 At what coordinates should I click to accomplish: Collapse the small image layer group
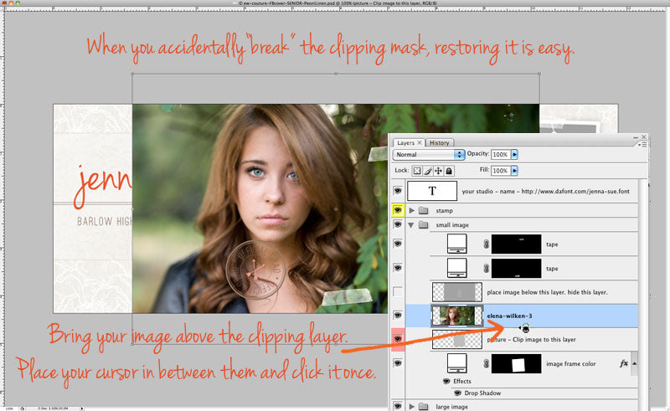pos(411,224)
